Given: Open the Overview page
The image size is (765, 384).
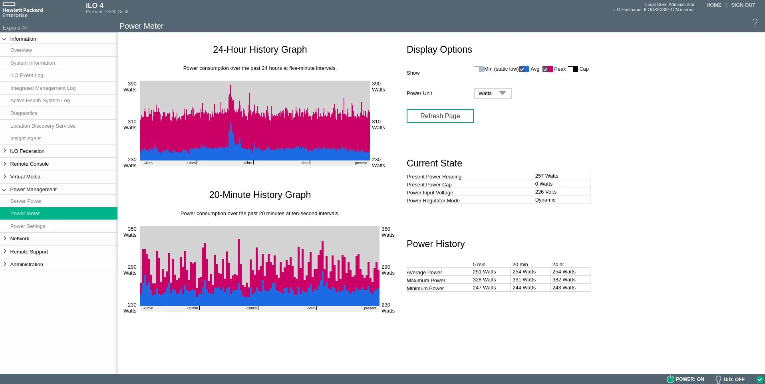Looking at the screenshot, I should pyautogui.click(x=59, y=50).
